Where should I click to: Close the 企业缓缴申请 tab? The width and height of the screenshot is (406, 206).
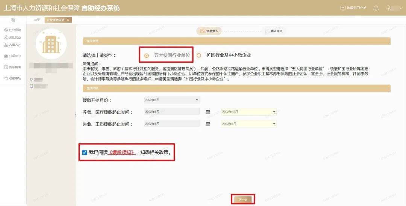click(x=68, y=20)
